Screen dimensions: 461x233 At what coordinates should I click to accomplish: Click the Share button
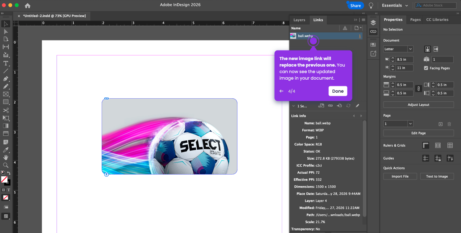(x=355, y=6)
